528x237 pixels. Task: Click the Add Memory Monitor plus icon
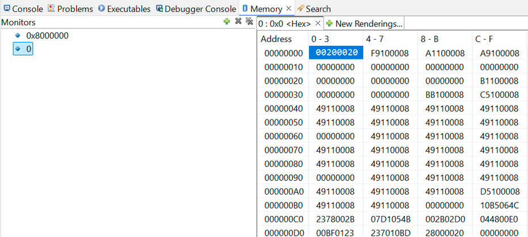click(227, 21)
